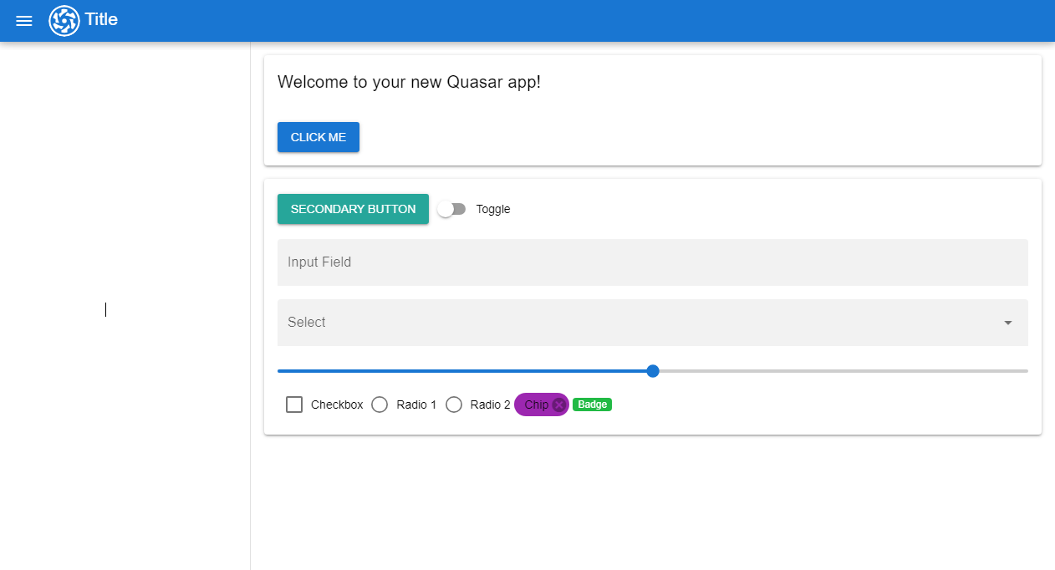
Task: Open the Select dropdown
Action: 653,323
